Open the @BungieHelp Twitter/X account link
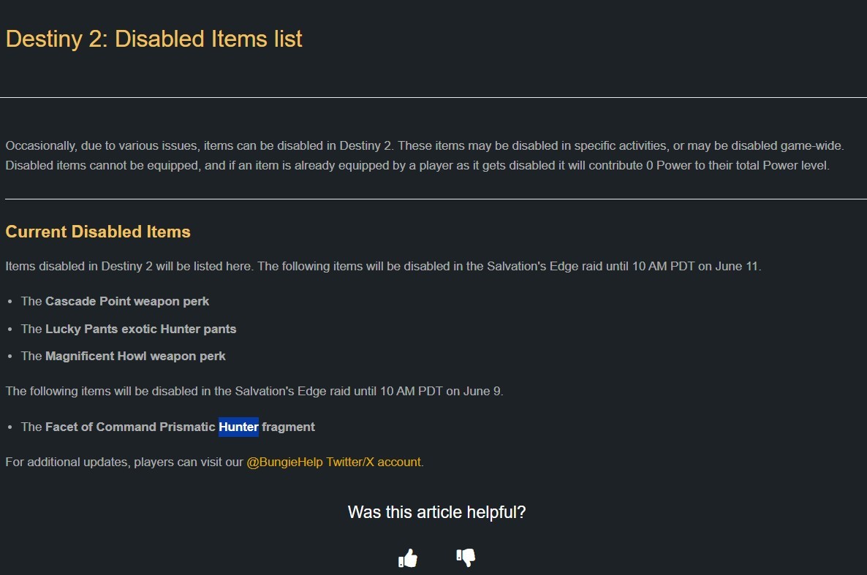The image size is (867, 575). [334, 462]
